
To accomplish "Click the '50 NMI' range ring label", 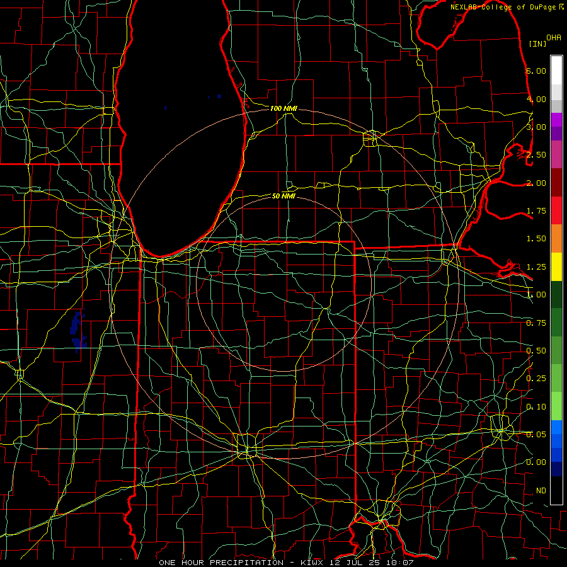I will (283, 196).
